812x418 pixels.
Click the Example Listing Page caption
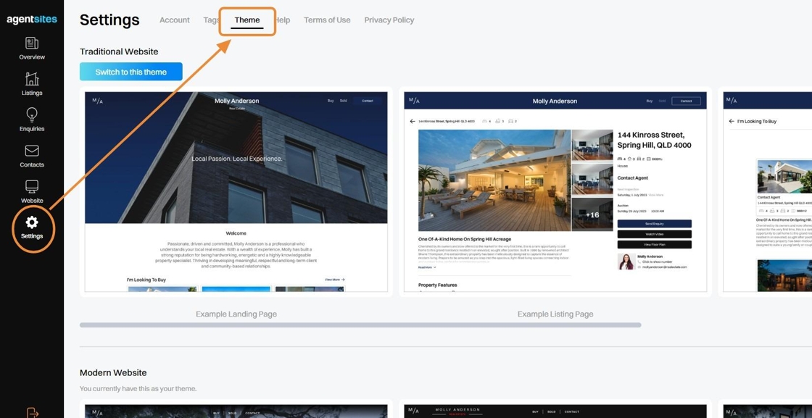pyautogui.click(x=555, y=314)
